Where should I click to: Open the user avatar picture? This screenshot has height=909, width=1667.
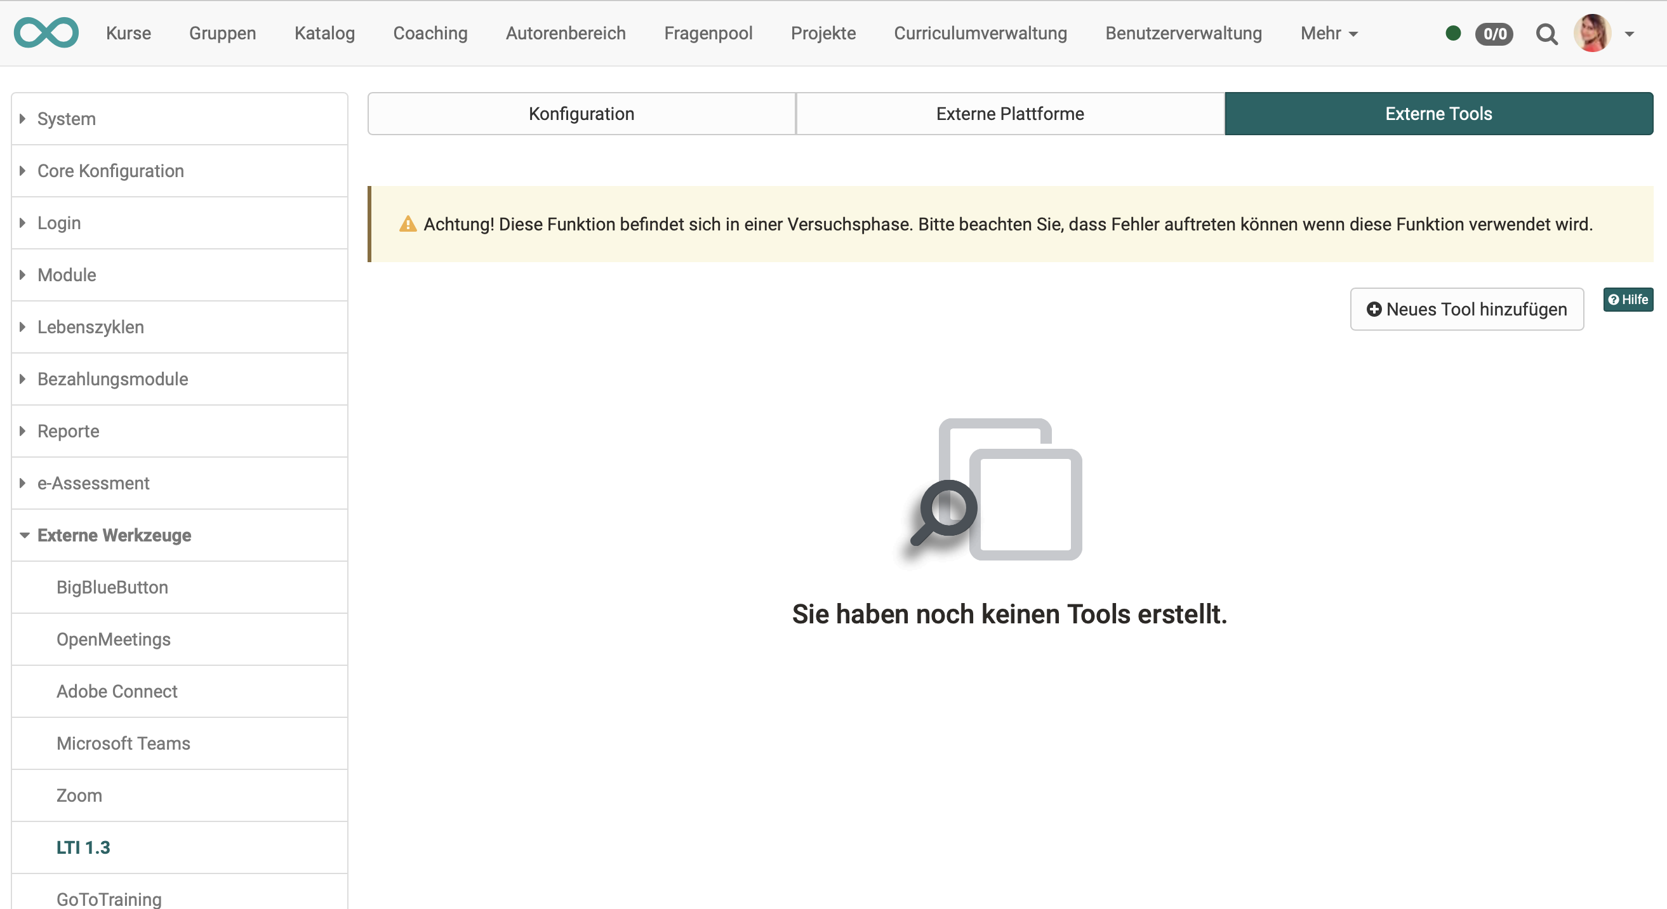click(x=1593, y=33)
